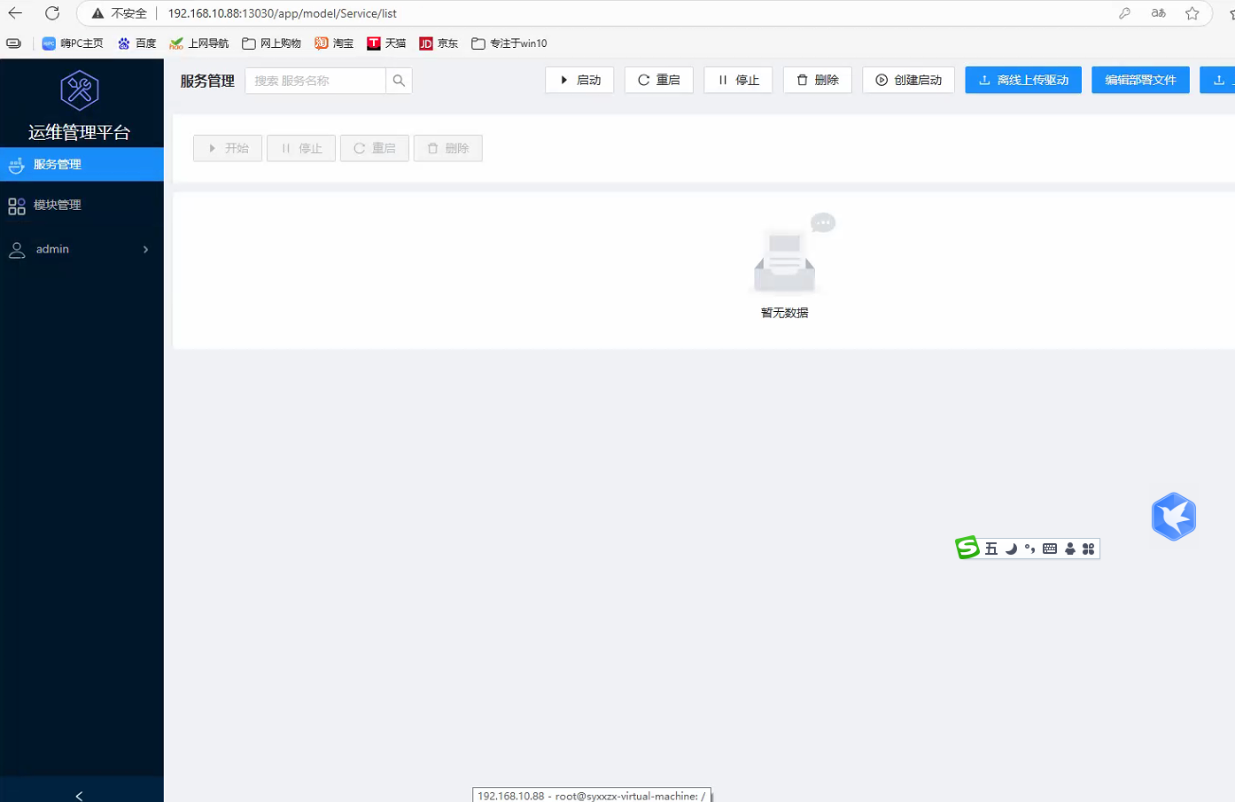Focus the 搜索 服务名称 search field

(x=315, y=81)
